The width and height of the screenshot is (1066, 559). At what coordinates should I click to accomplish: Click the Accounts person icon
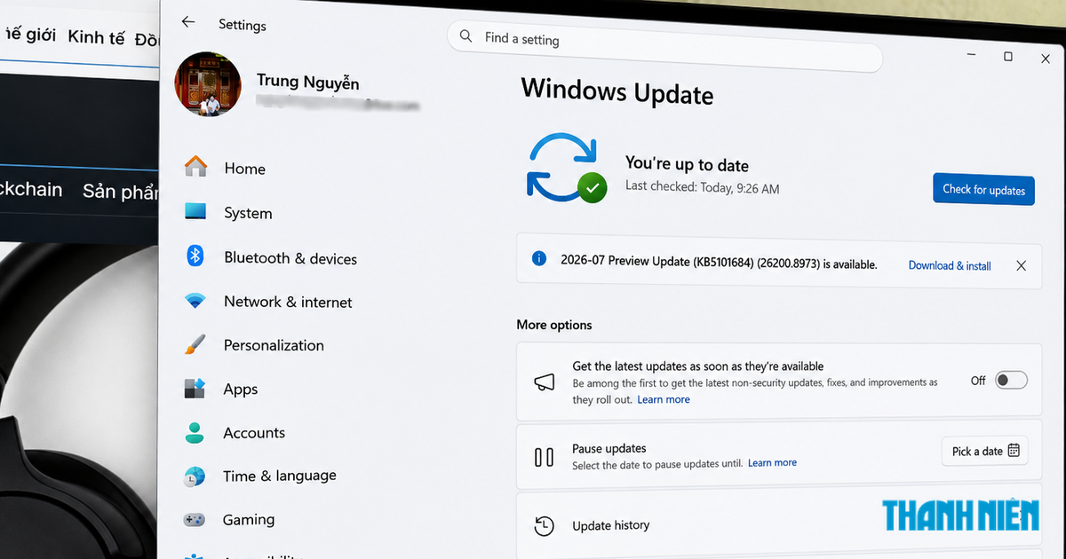(x=195, y=432)
